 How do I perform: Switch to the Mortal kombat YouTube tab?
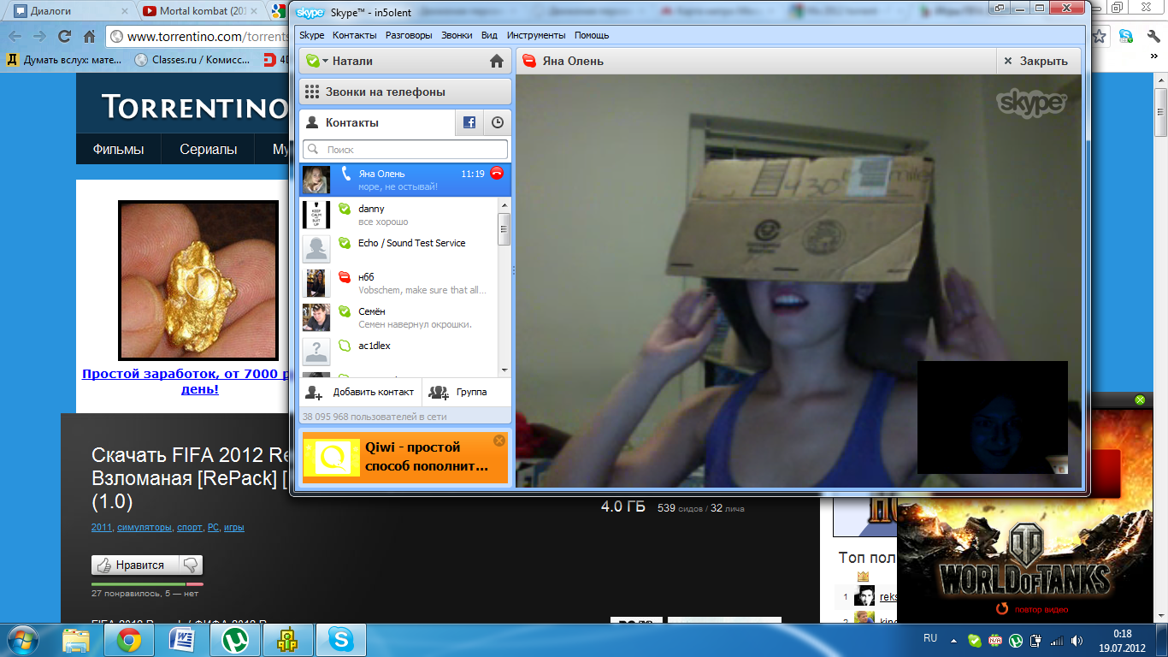[201, 11]
